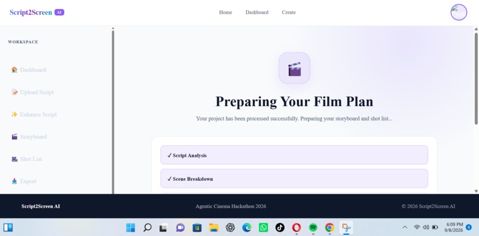Click the Preparing Your Film Plan heading
The image size is (479, 236).
pyautogui.click(x=294, y=101)
